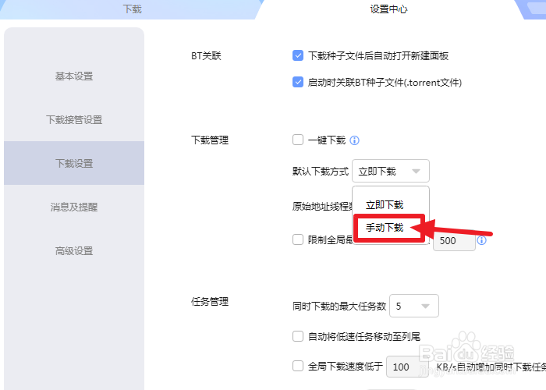This screenshot has width=546, height=390.
Task: Uncheck 启动时关联BT种子文件 checkbox
Action: pyautogui.click(x=298, y=82)
